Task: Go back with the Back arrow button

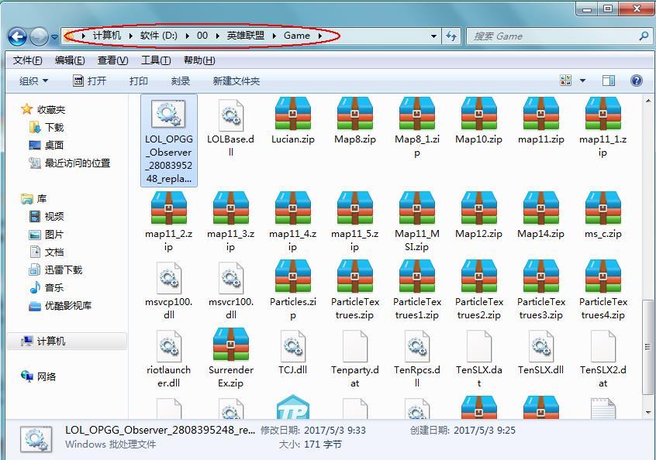Action: pos(18,36)
